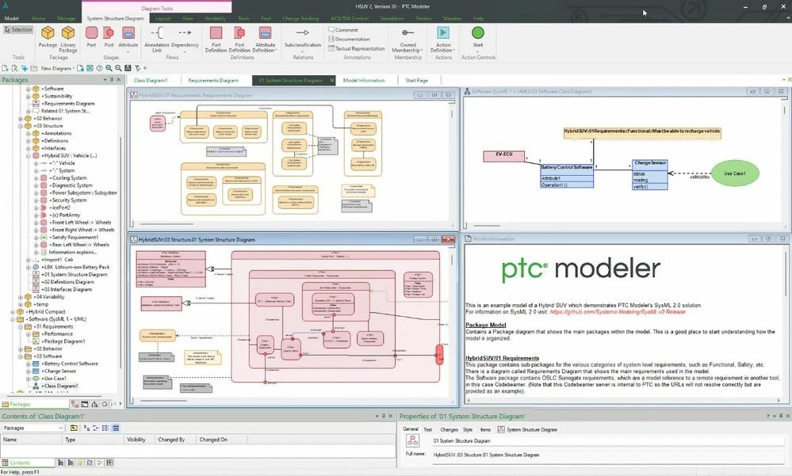792x476 pixels.
Task: Open the Attribute Definition dropdown arrow
Action: click(276, 51)
